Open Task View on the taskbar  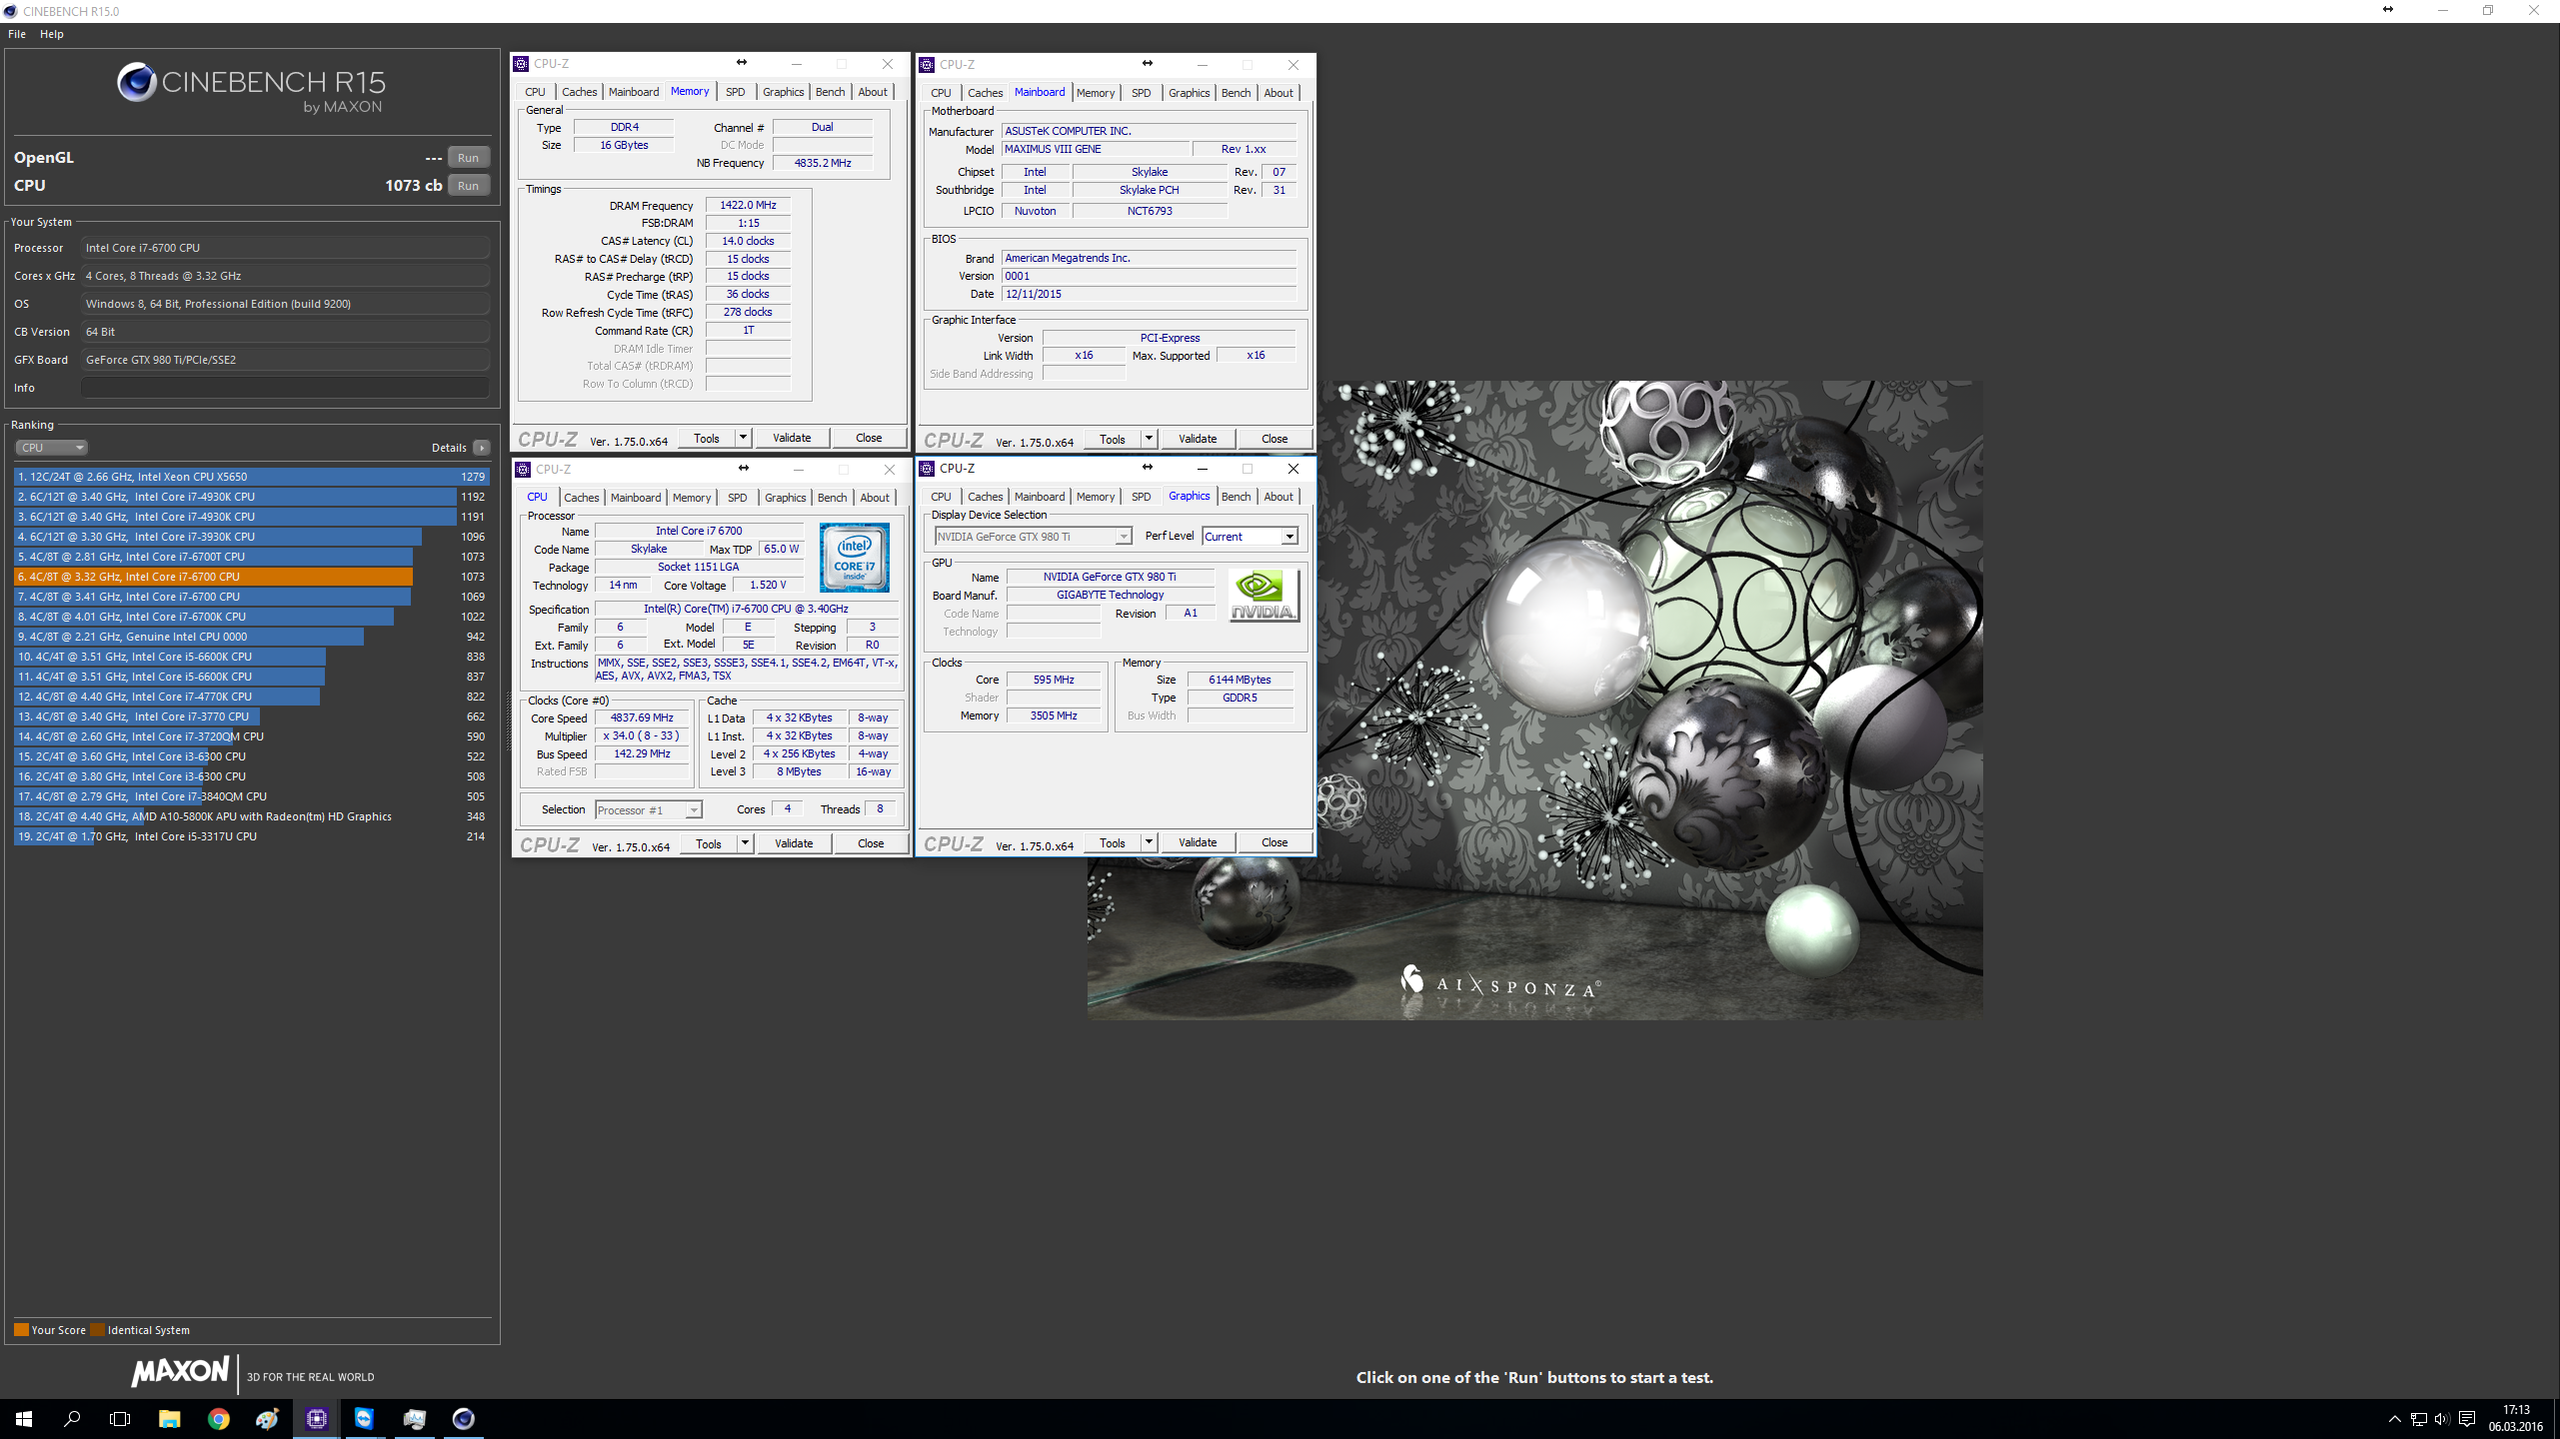pos(120,1419)
